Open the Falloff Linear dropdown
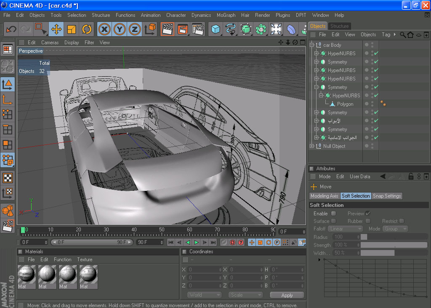 coord(346,229)
